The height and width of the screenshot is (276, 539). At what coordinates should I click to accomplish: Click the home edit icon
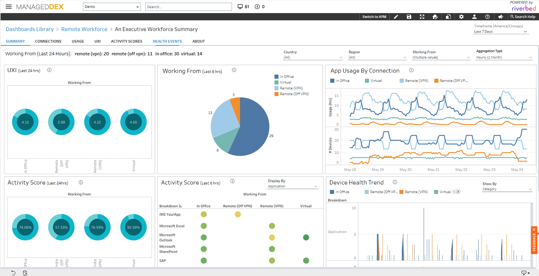tap(435, 17)
